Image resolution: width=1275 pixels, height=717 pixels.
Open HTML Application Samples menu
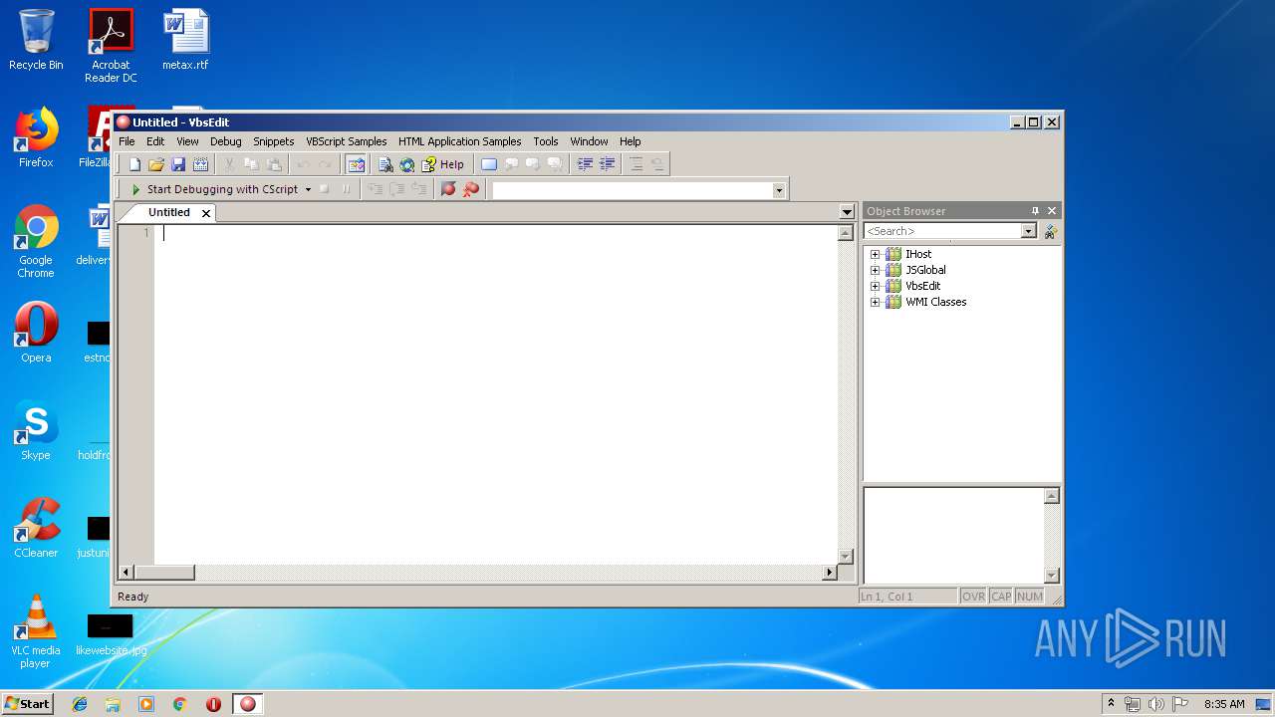[x=459, y=141]
